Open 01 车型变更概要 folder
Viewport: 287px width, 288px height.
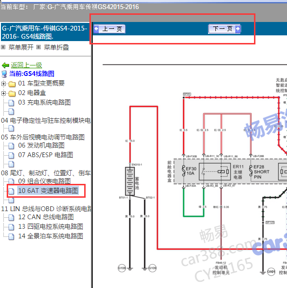tap(42, 83)
